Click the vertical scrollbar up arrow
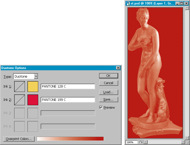Image resolution: width=190 pixels, height=145 pixels. (x=187, y=8)
